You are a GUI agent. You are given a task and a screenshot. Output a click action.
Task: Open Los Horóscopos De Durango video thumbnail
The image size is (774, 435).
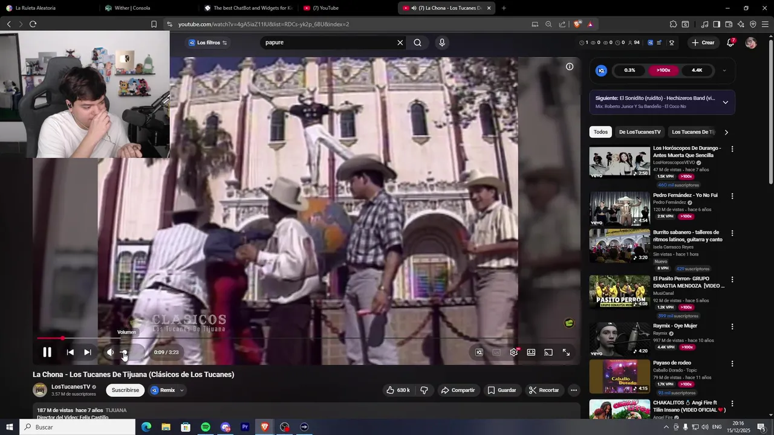(619, 161)
